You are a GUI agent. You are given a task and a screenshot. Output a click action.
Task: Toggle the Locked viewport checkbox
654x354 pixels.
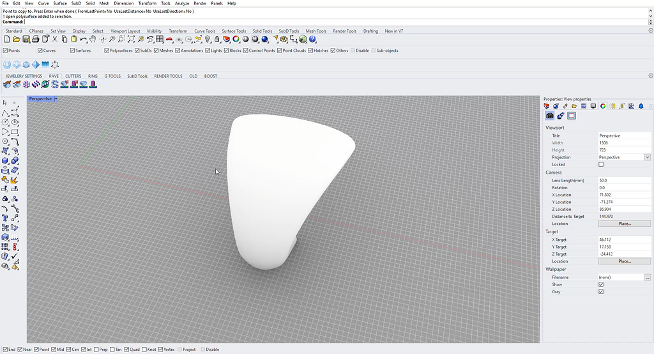pos(601,164)
